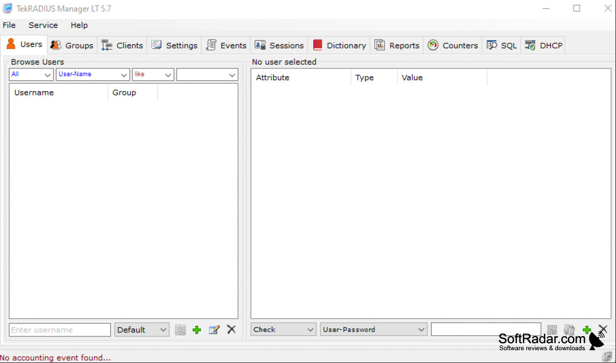
Task: Switch to the Groups tab
Action: coord(72,45)
